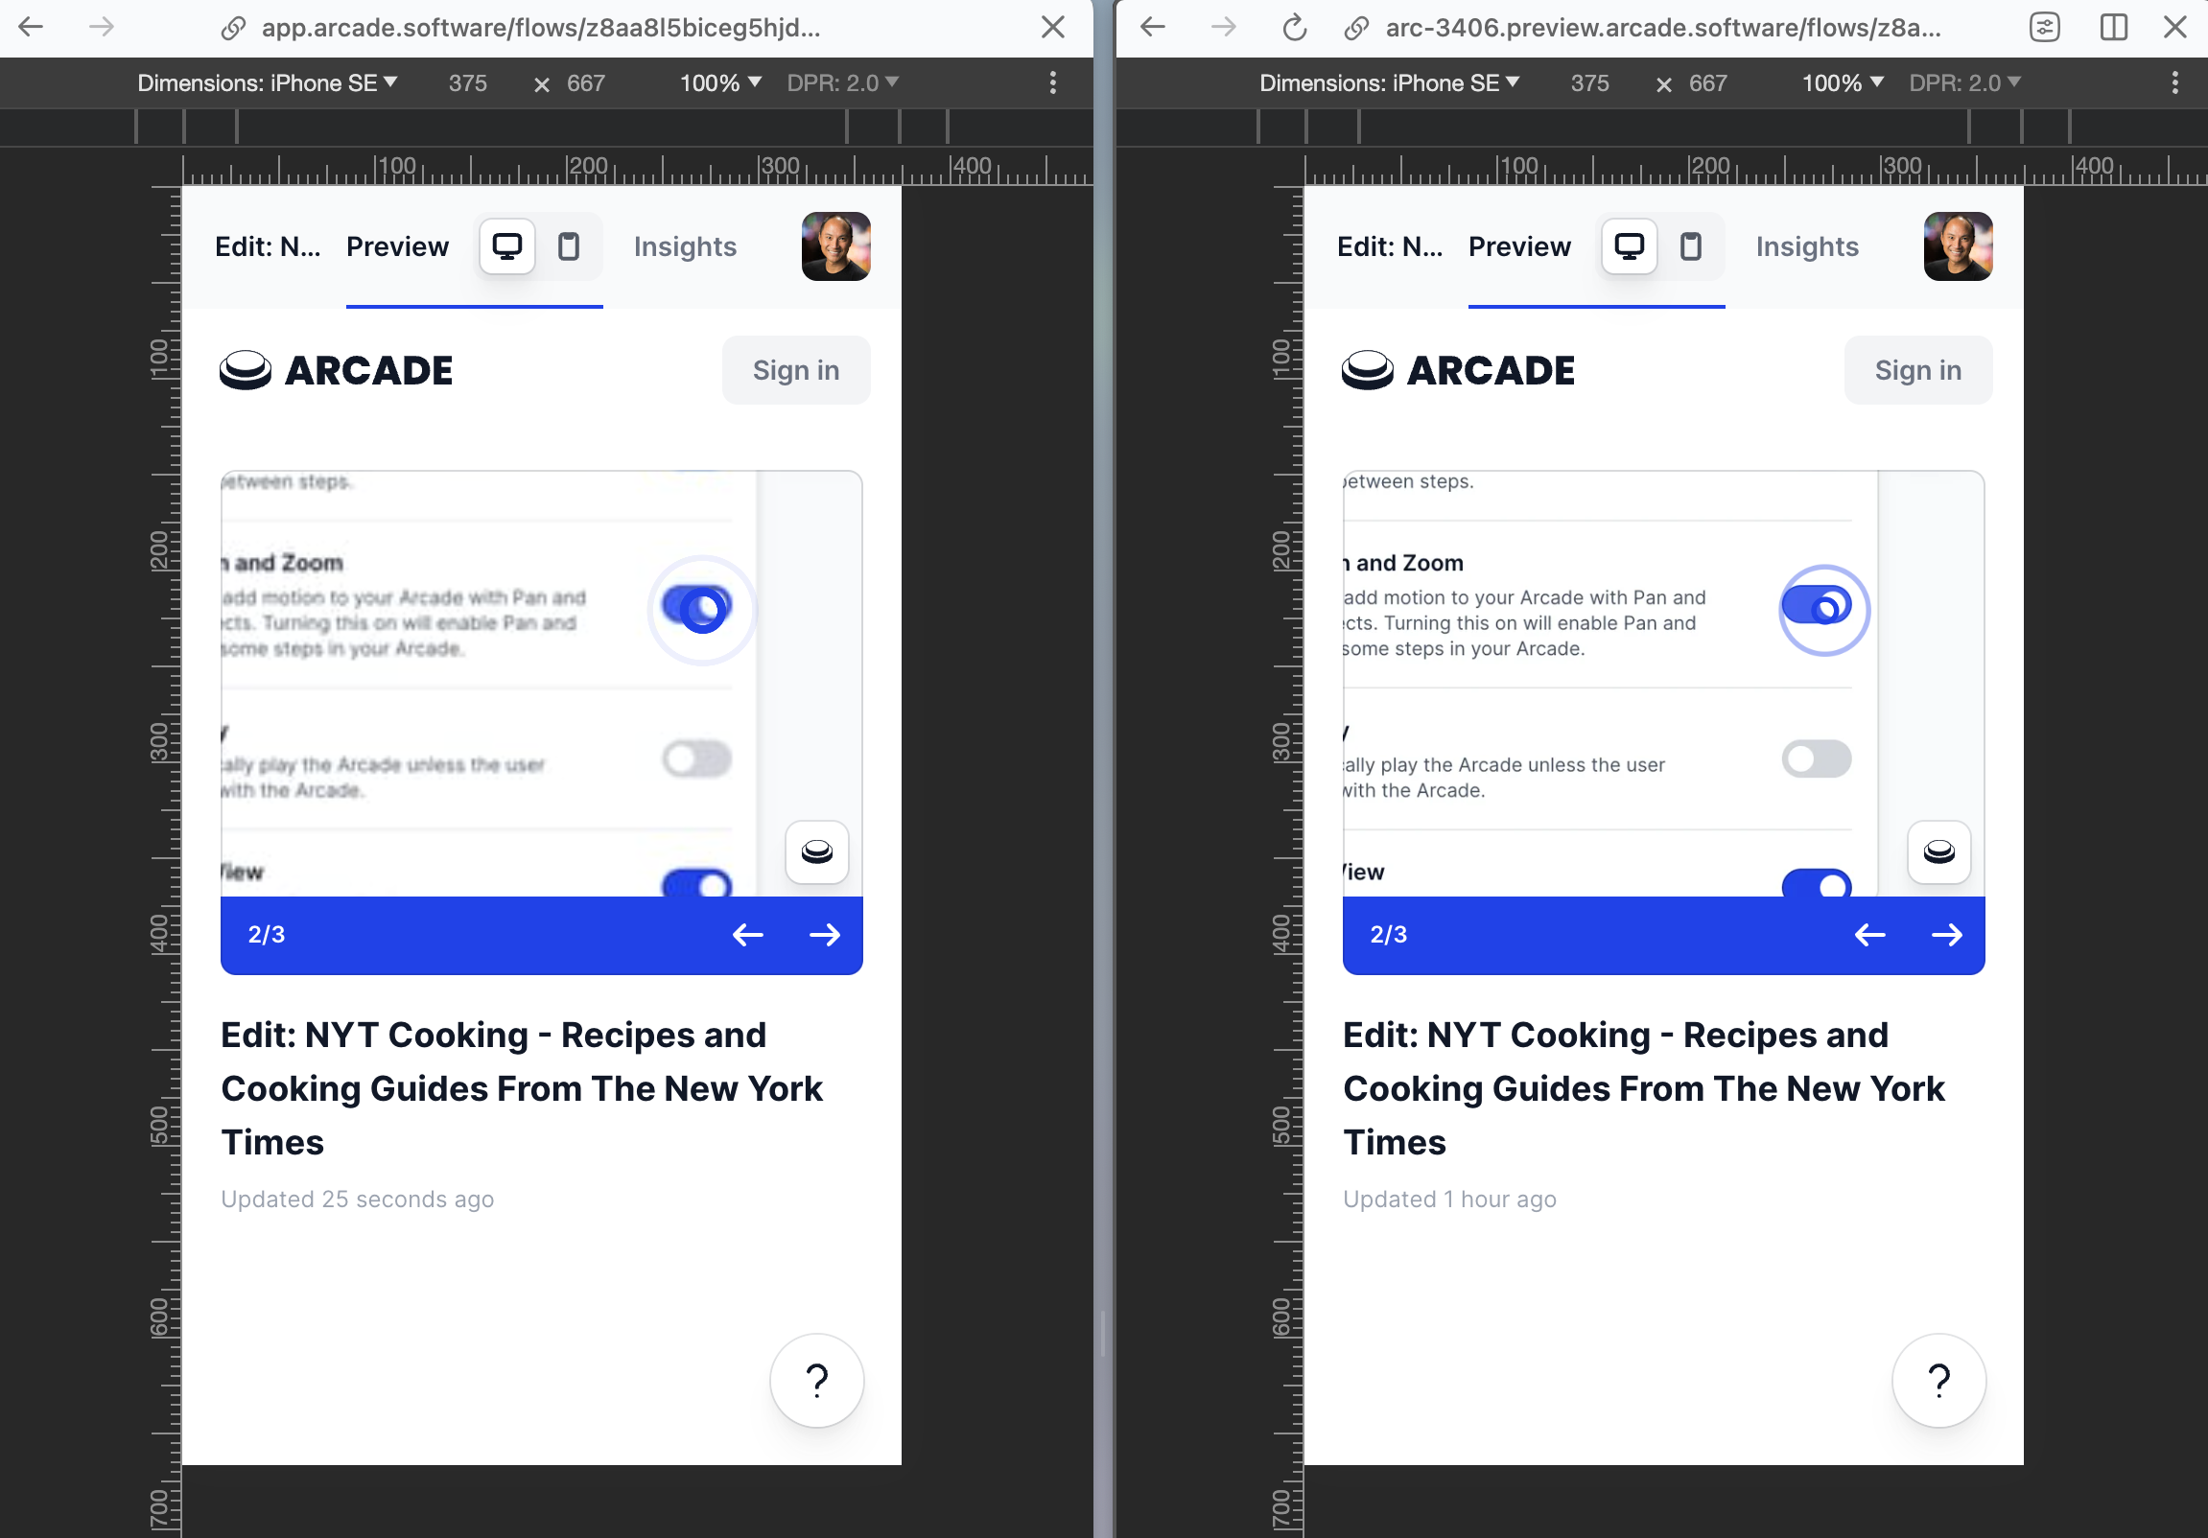Image resolution: width=2208 pixels, height=1538 pixels.
Task: Edit the 667 height field in left pane
Action: (x=586, y=83)
